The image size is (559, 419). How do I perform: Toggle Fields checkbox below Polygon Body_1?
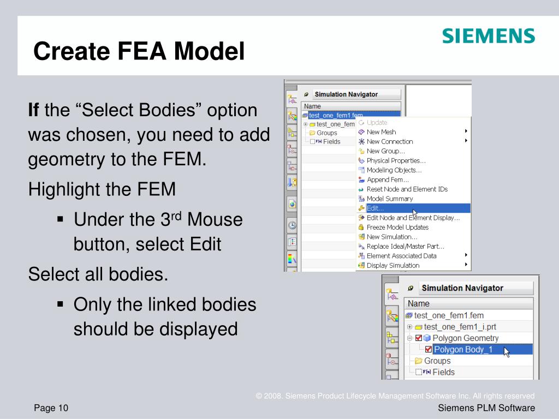(x=419, y=372)
